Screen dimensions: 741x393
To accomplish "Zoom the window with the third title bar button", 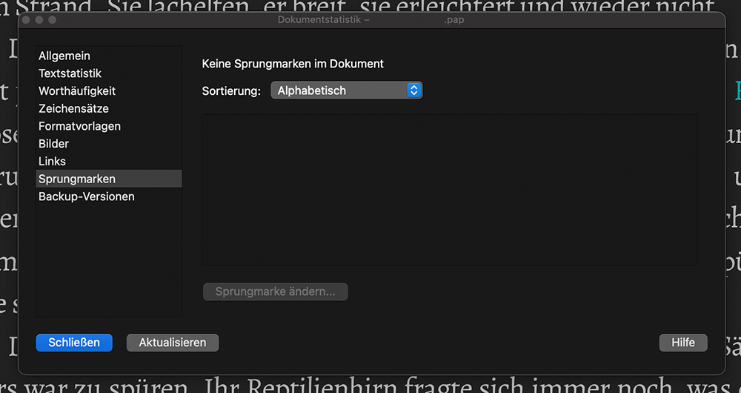I will [53, 19].
